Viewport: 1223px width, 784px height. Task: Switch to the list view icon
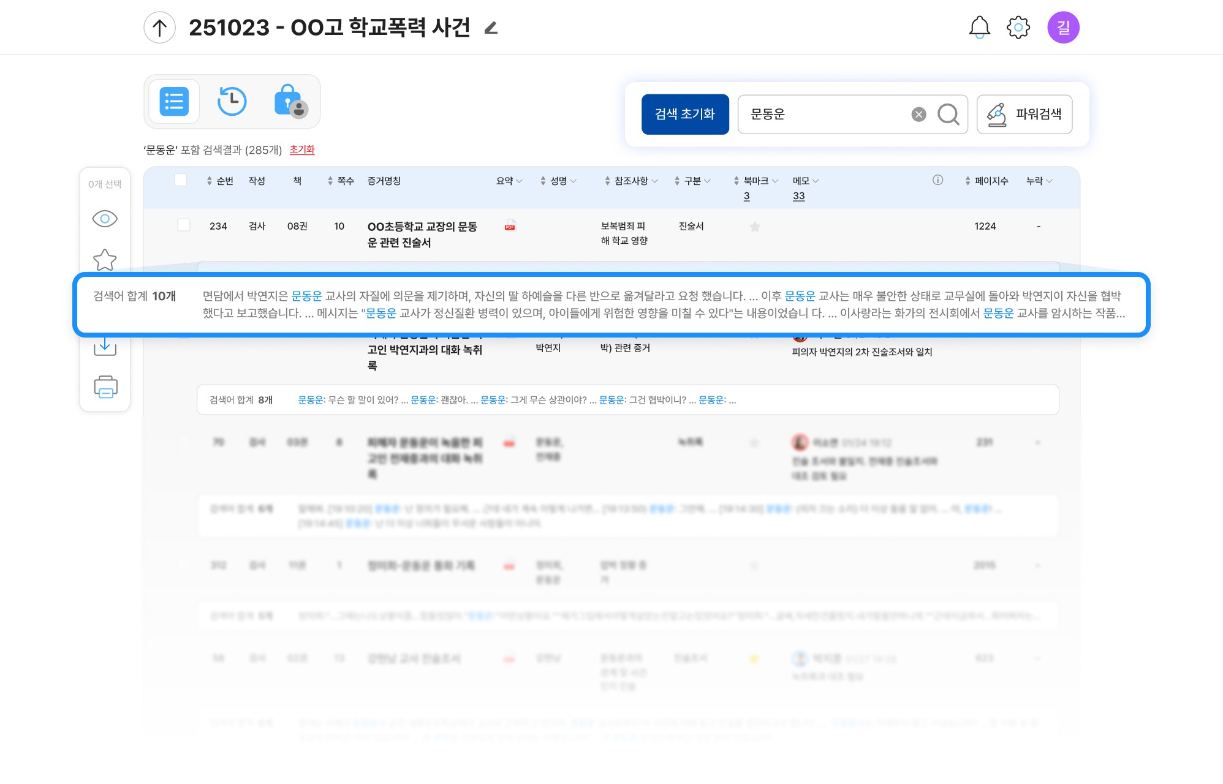(174, 102)
